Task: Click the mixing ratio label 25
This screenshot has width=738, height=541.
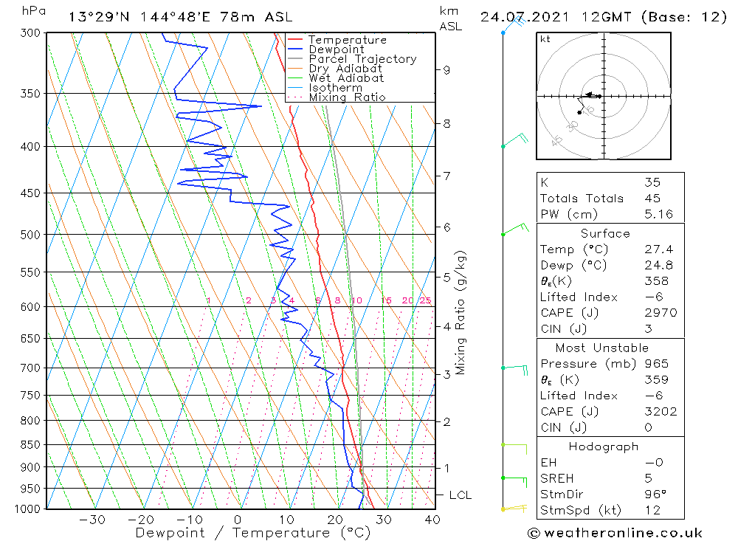Action: [x=426, y=300]
